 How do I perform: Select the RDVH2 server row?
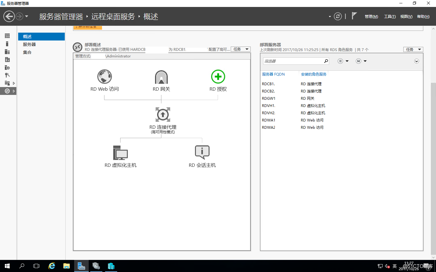(x=342, y=113)
